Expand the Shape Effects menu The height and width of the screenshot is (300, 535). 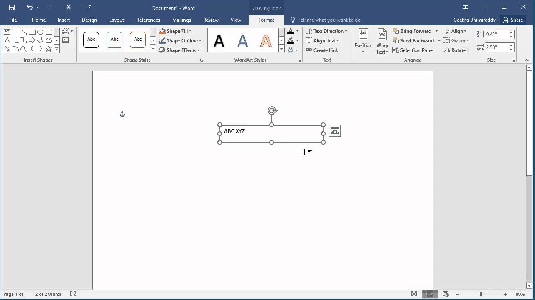179,50
